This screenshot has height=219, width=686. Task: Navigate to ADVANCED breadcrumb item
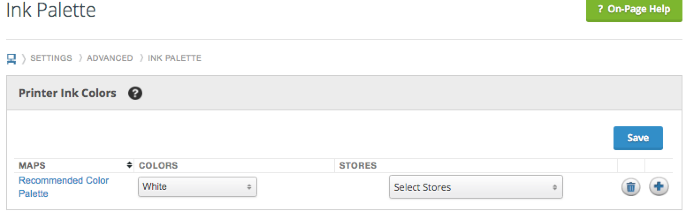(110, 58)
